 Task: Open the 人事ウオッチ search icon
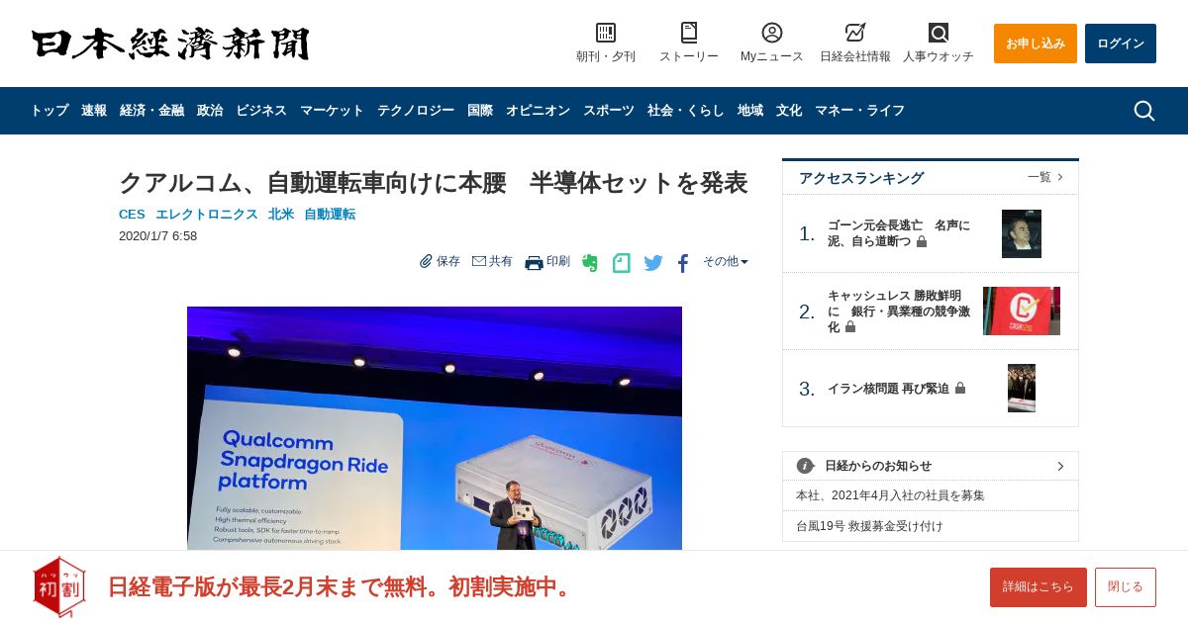click(x=939, y=33)
